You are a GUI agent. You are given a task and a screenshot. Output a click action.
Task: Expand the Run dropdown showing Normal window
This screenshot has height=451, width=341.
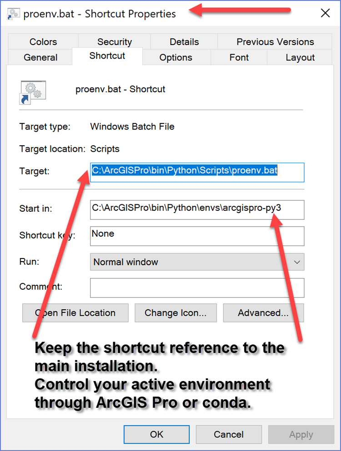click(x=197, y=262)
